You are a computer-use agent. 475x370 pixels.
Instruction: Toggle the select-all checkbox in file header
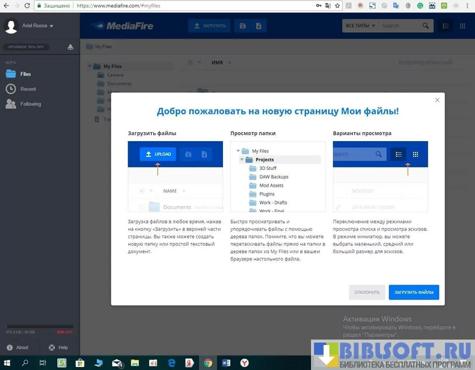[190, 62]
